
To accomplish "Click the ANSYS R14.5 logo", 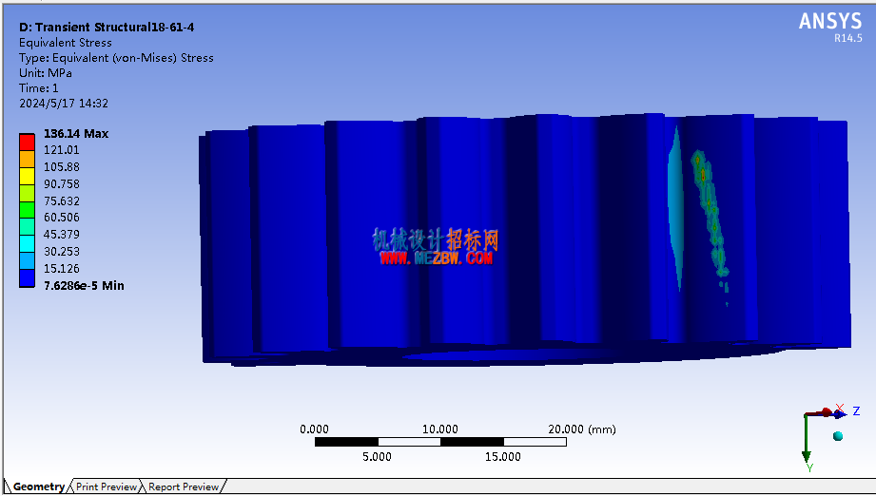I will tap(830, 28).
